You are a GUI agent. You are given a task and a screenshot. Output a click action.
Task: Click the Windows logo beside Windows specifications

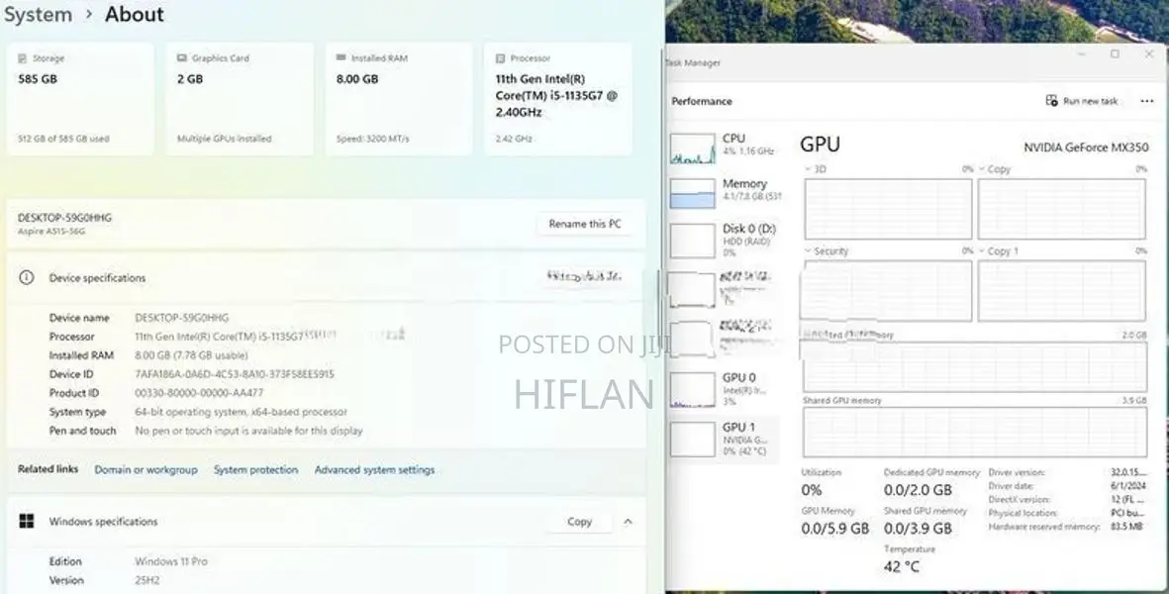[27, 521]
